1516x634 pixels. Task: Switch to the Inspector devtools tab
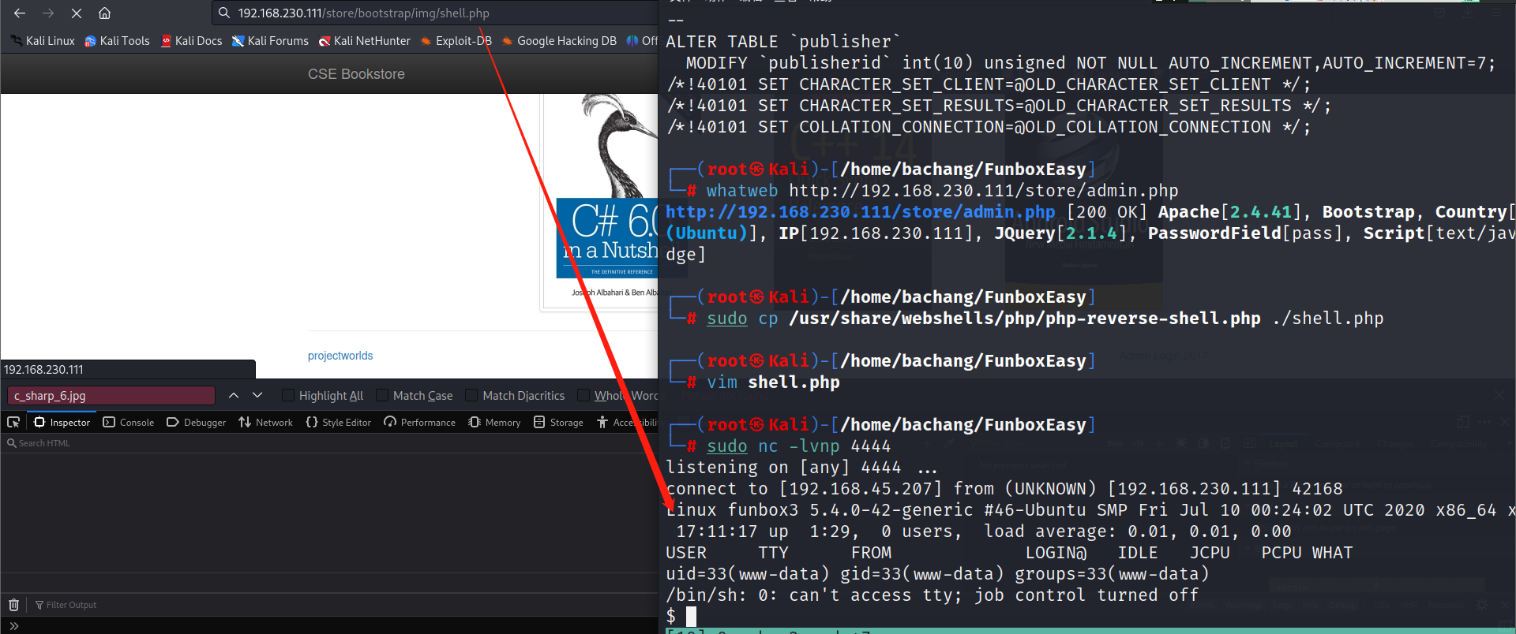(x=62, y=423)
